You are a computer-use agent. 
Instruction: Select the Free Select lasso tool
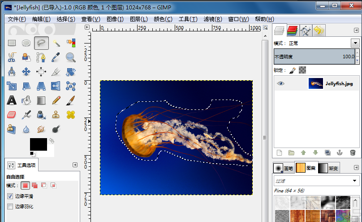(x=41, y=43)
